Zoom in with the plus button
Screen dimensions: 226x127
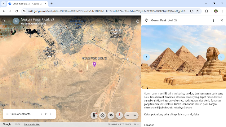pyautogui.click(x=135, y=115)
